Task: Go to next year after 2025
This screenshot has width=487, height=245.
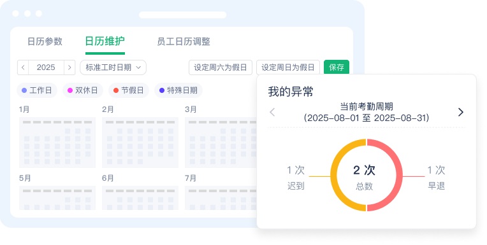Action: pos(69,67)
